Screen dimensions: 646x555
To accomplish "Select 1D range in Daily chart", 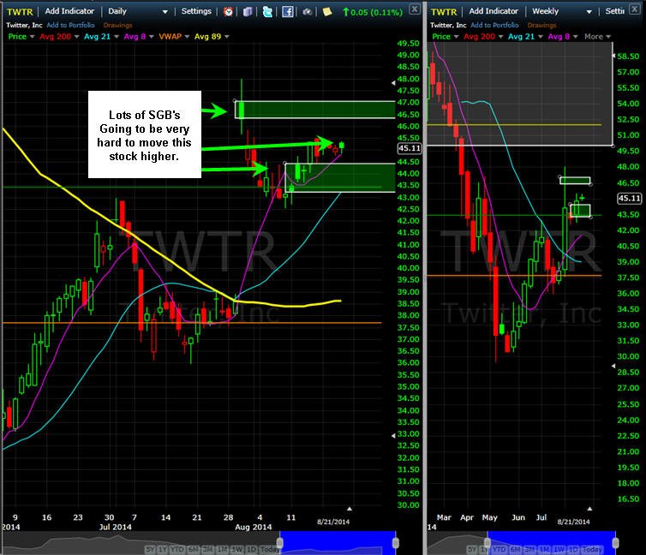I will pos(251,549).
